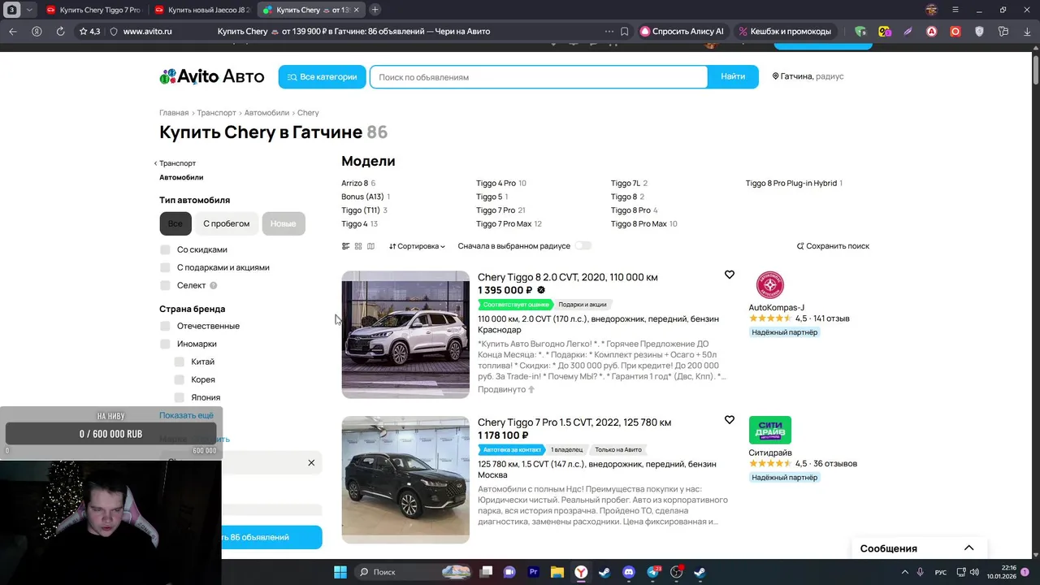
Task: Open the Все категории menu
Action: (322, 76)
